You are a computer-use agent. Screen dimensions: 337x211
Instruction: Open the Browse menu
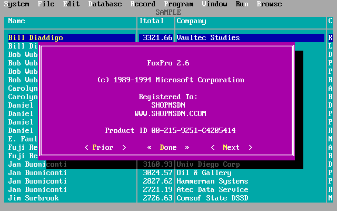coord(269,4)
